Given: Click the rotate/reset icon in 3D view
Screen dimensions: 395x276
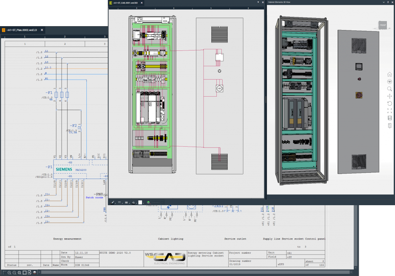Looking at the screenshot, I should [x=390, y=104].
